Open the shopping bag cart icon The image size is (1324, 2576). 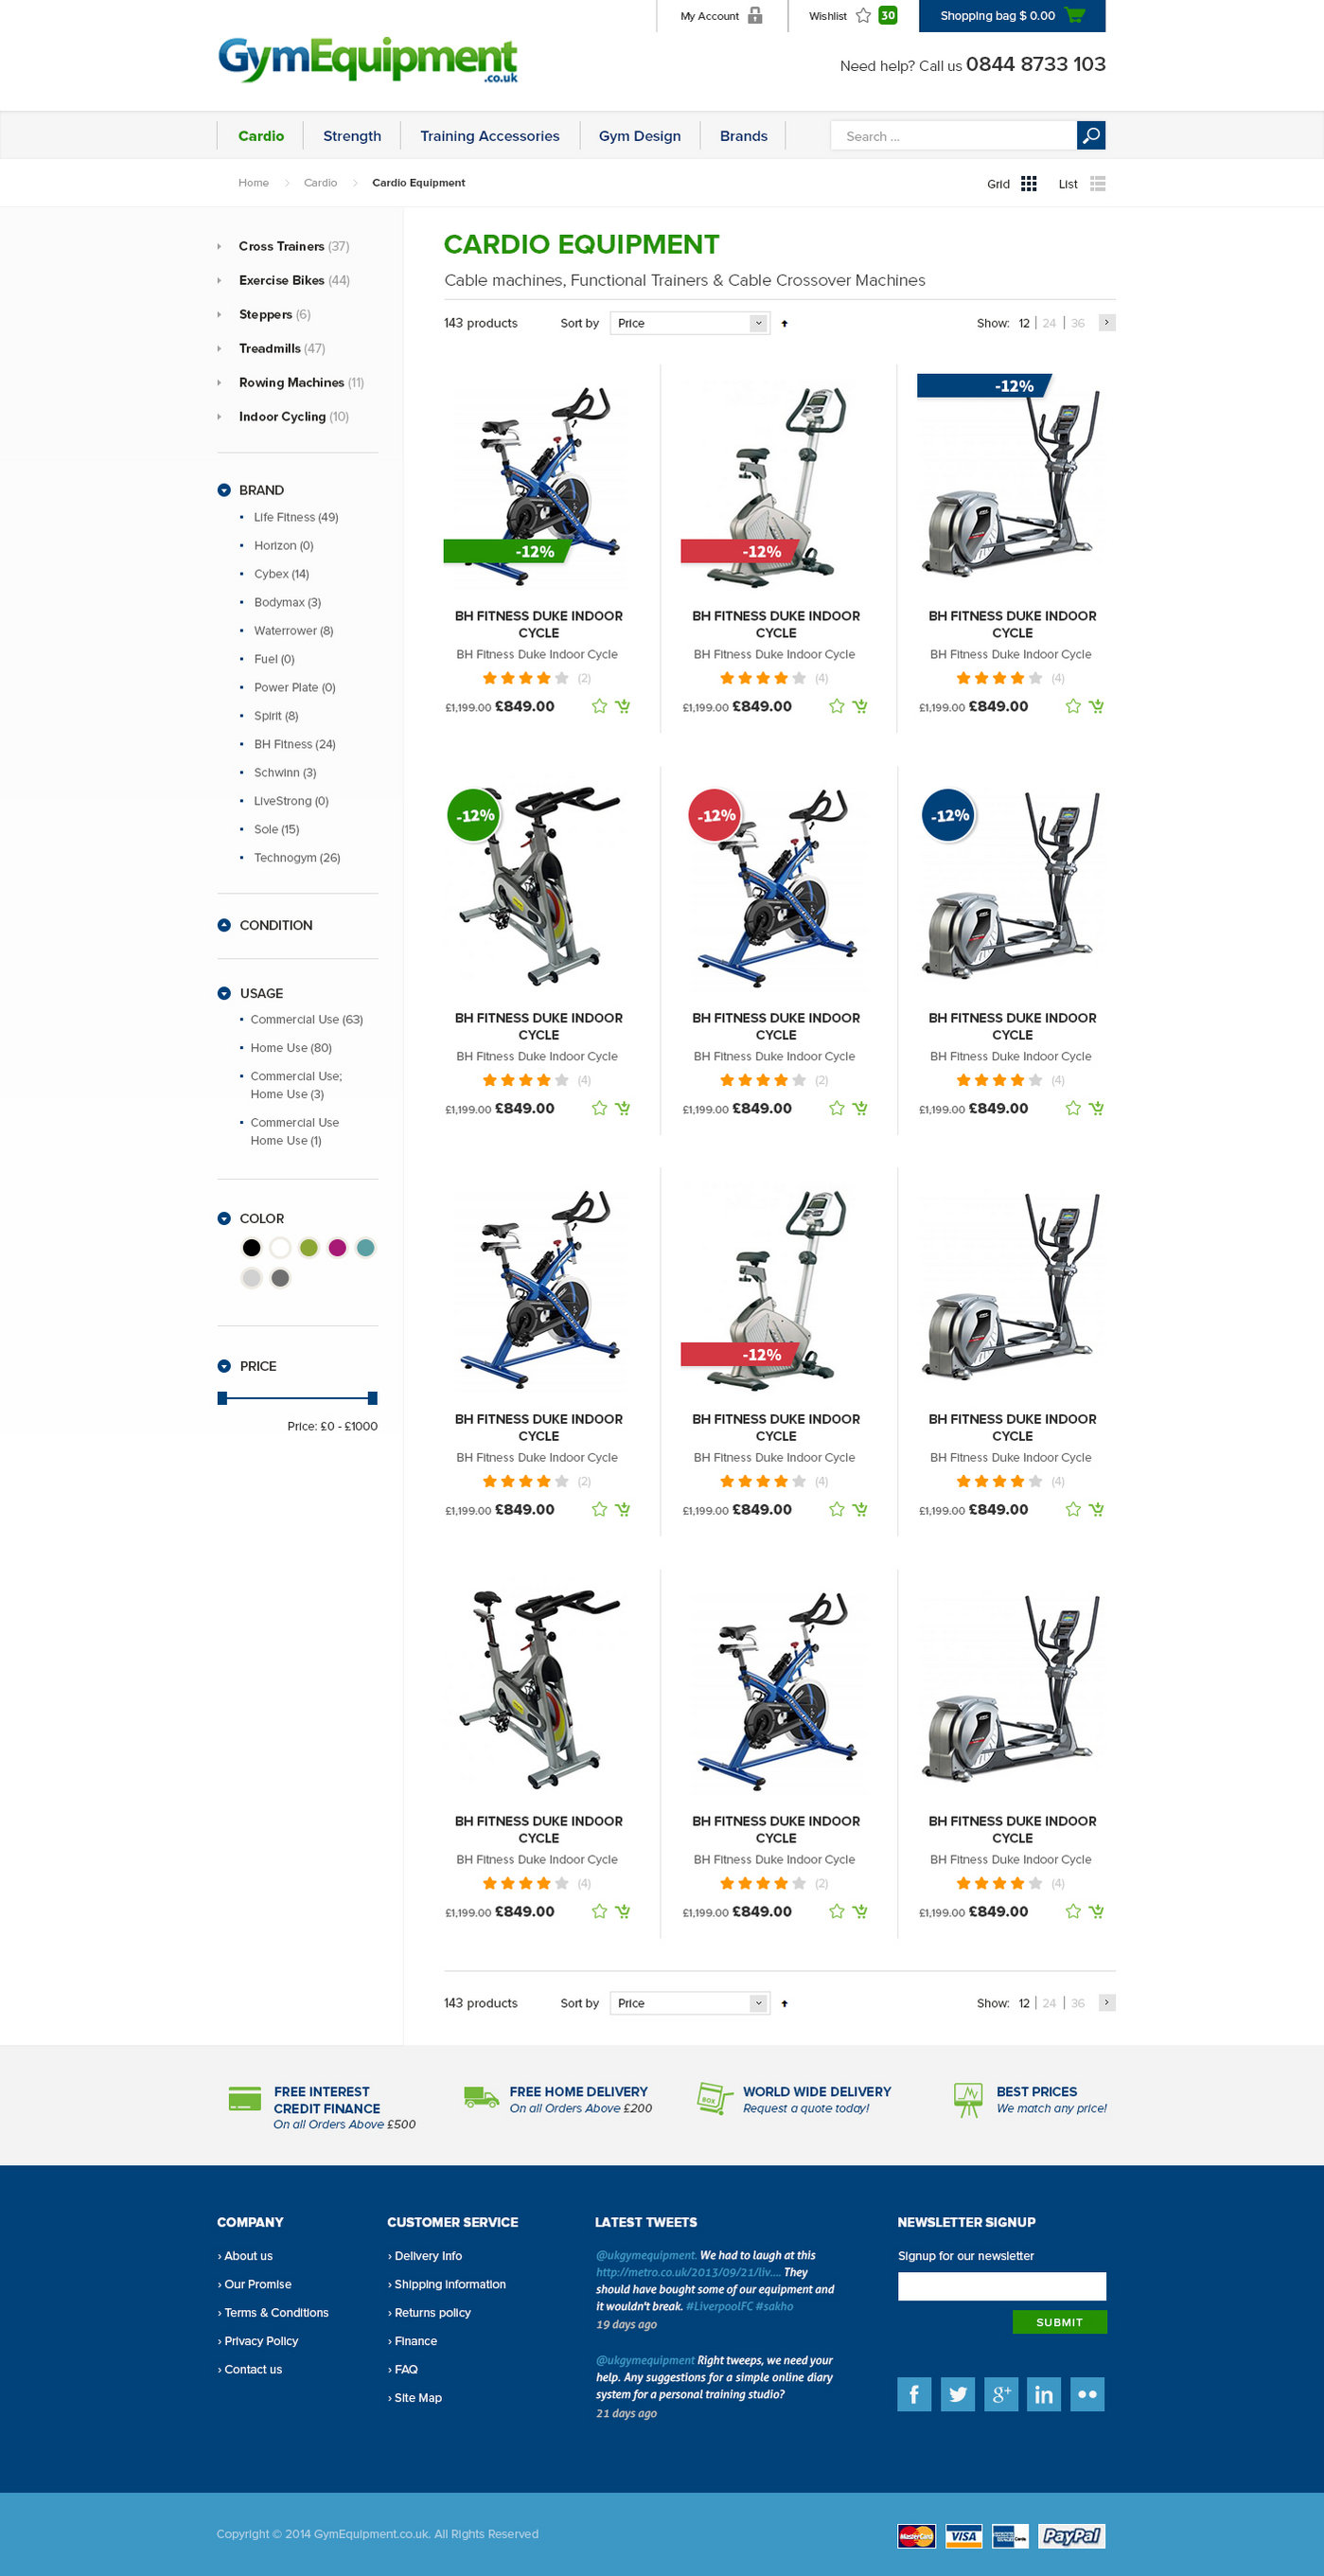(x=1075, y=15)
